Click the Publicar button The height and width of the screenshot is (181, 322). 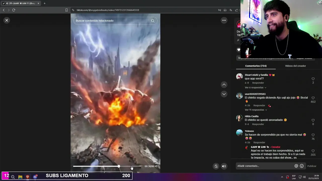(x=312, y=166)
